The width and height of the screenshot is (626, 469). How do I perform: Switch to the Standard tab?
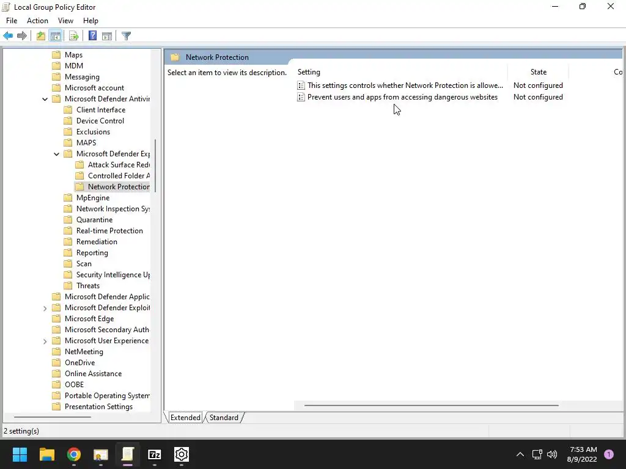tap(224, 418)
